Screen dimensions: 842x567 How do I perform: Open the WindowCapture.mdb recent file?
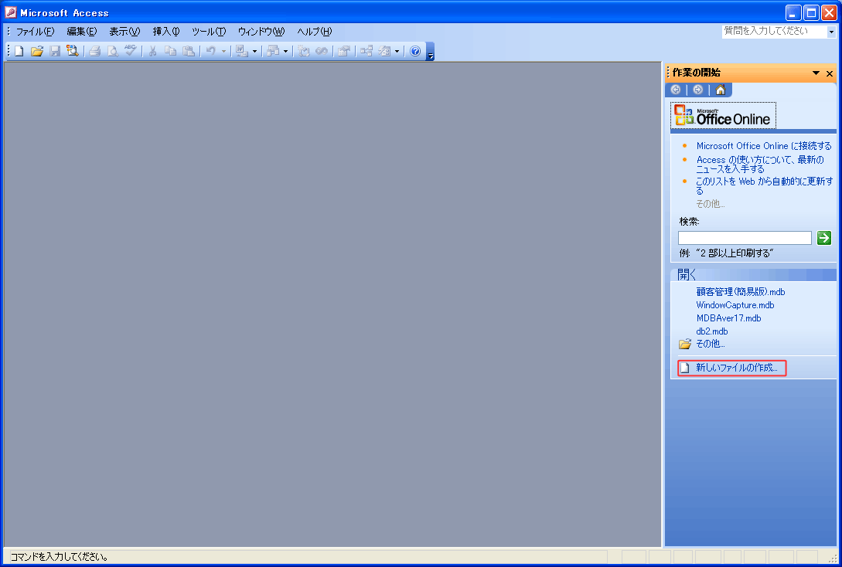coord(735,304)
